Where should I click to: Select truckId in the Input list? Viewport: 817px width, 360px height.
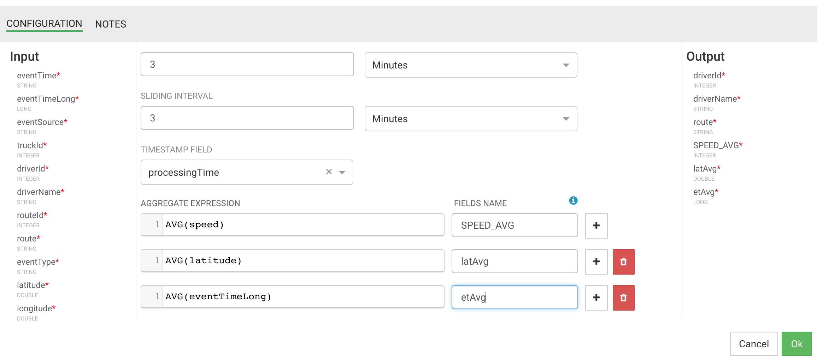pos(32,145)
